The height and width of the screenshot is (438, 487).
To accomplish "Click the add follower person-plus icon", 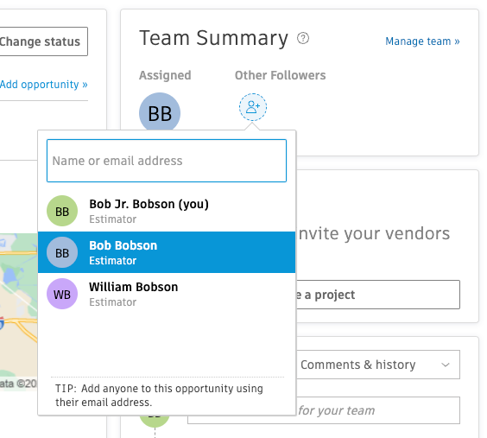I will tap(252, 107).
